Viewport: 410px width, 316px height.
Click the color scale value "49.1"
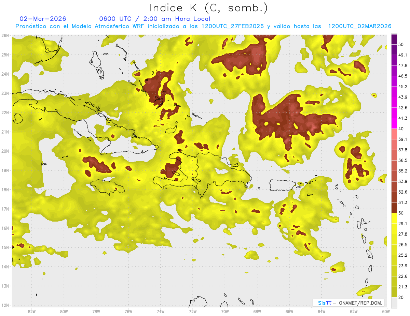point(403,55)
